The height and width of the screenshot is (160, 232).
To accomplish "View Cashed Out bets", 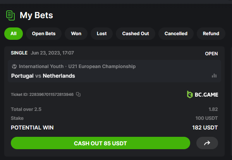I will pyautogui.click(x=136, y=34).
